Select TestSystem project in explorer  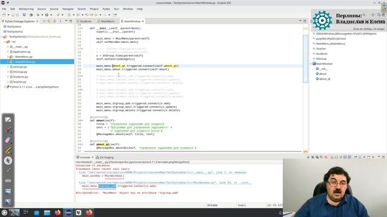click(14, 27)
